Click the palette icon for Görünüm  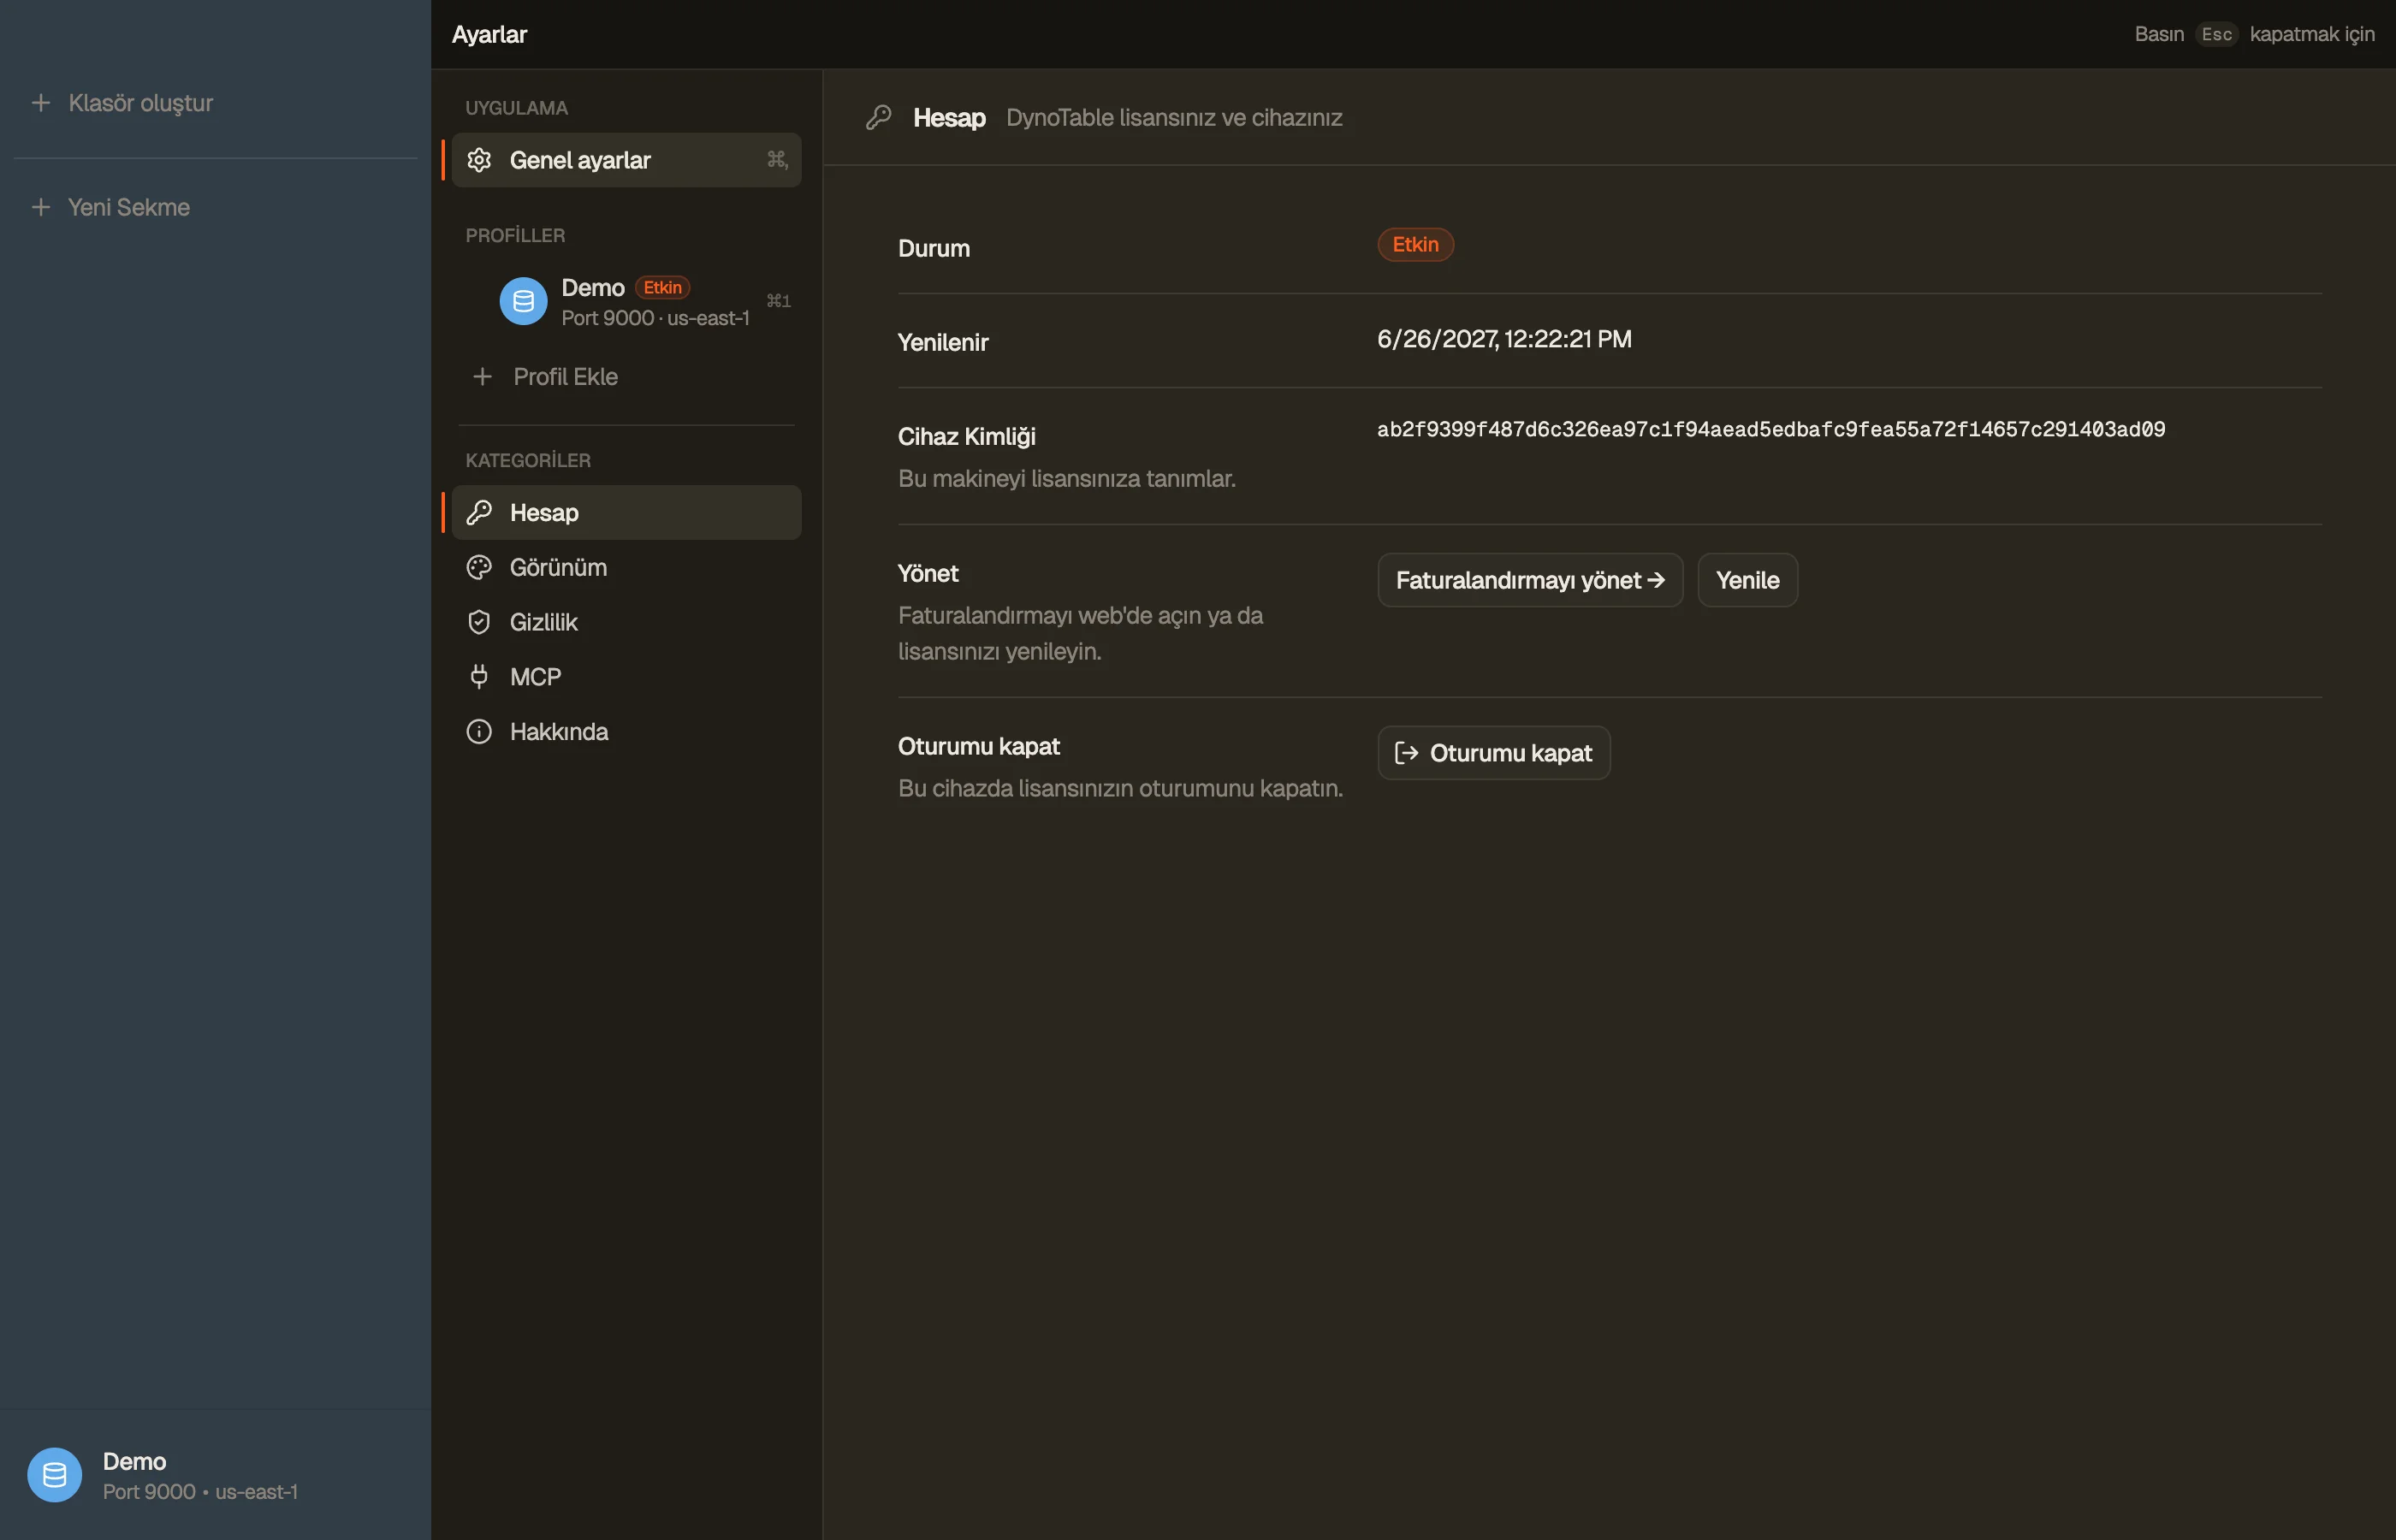479,567
